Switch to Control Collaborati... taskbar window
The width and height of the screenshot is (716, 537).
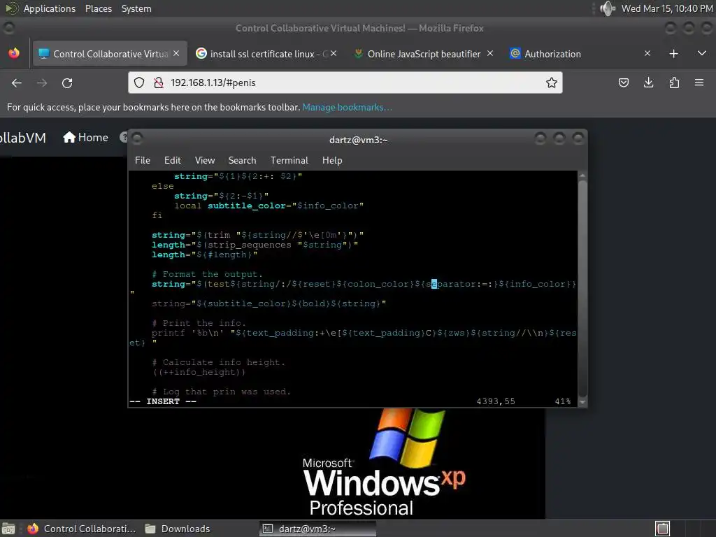point(82,529)
